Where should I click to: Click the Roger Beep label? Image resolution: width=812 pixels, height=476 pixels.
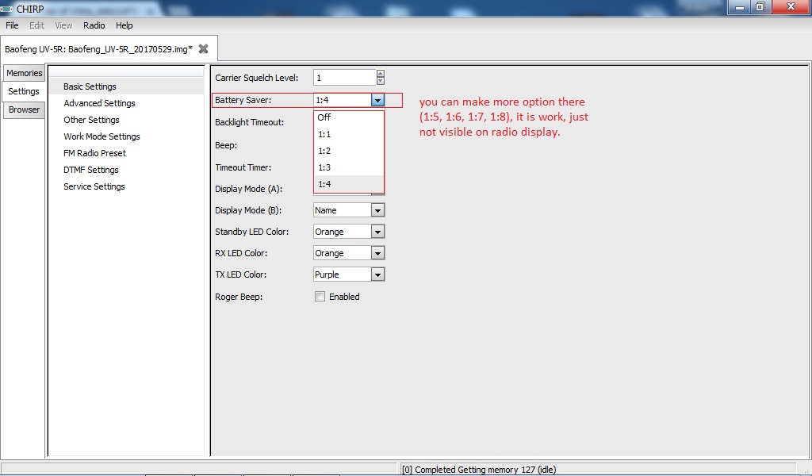239,297
